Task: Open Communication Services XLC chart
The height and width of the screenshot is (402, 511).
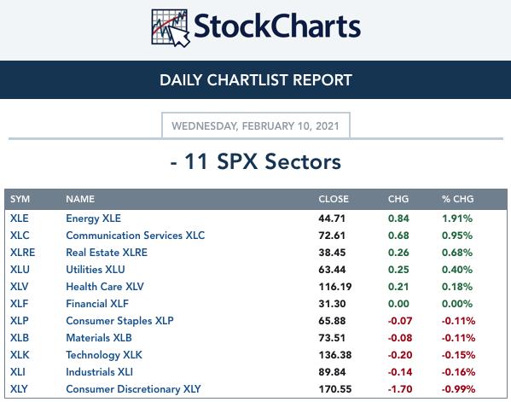Action: click(x=136, y=235)
